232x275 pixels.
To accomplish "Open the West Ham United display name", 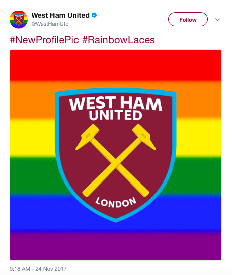I will tap(60, 15).
